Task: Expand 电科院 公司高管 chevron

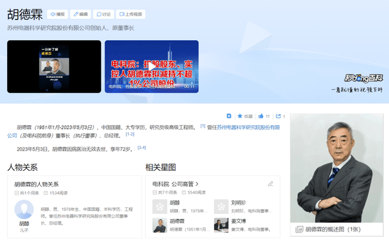Action: point(197,184)
